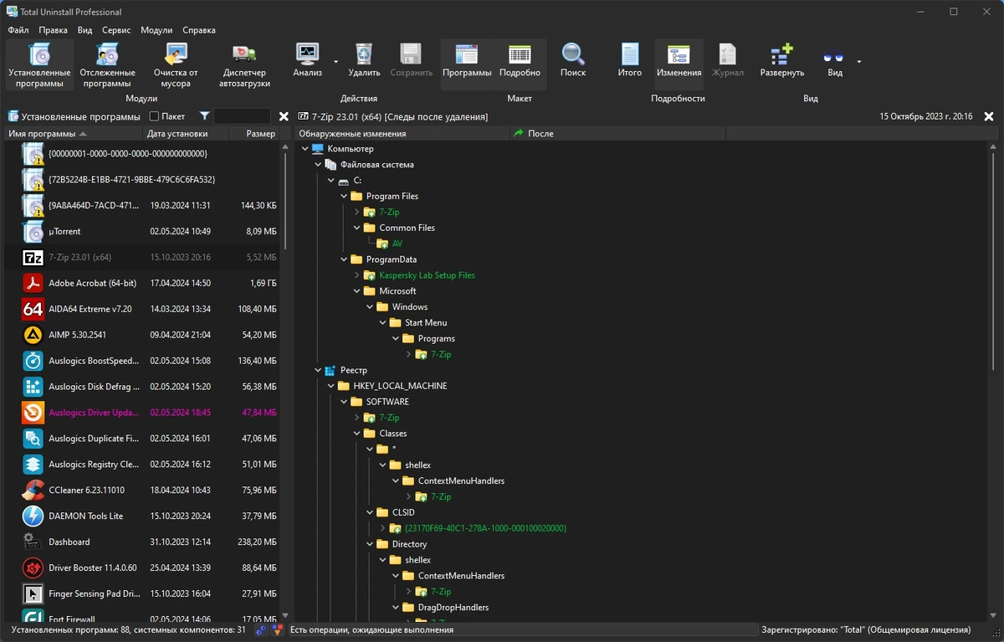This screenshot has height=642, width=1004.
Task: Open the Отслеженные программы module
Action: pyautogui.click(x=106, y=64)
